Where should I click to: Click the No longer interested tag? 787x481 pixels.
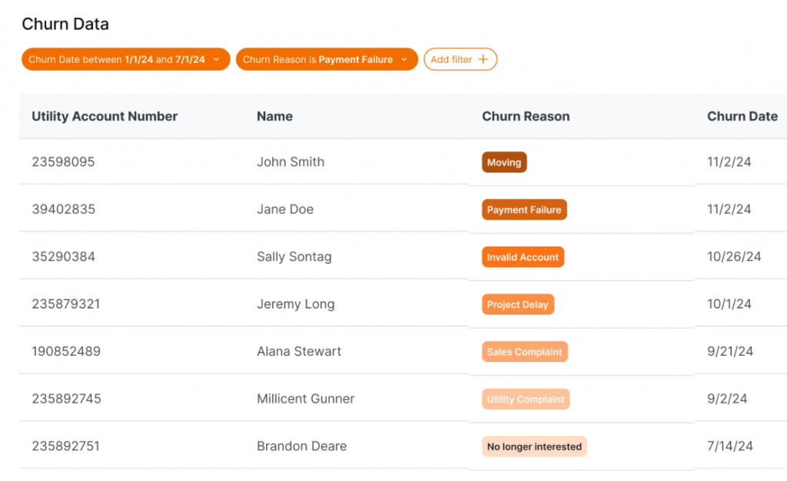534,446
